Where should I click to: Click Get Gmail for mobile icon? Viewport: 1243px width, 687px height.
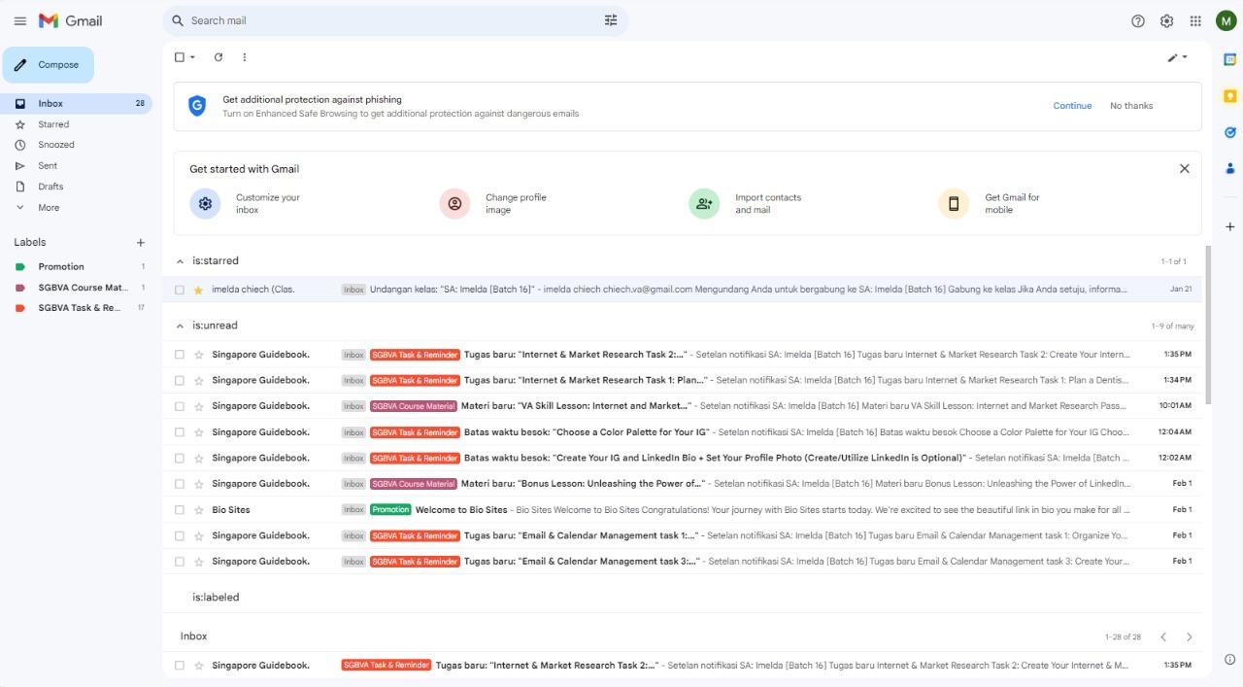click(x=954, y=203)
